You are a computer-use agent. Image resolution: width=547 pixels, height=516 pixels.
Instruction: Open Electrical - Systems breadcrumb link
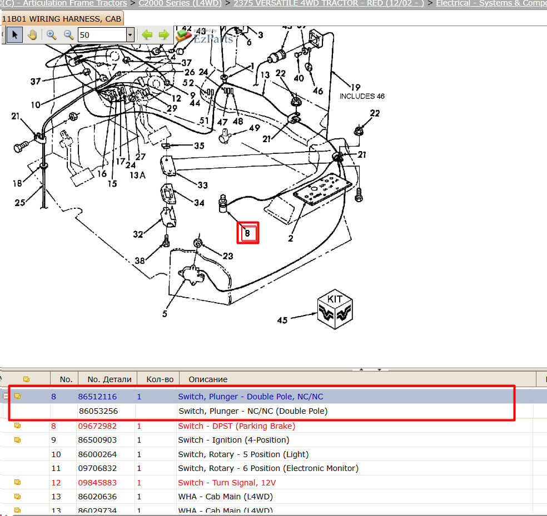(491, 3)
